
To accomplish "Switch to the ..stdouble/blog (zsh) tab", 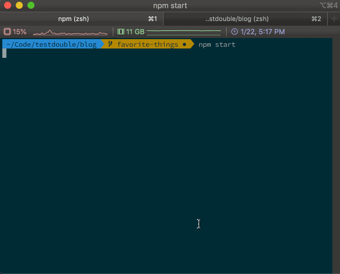I will coord(245,19).
